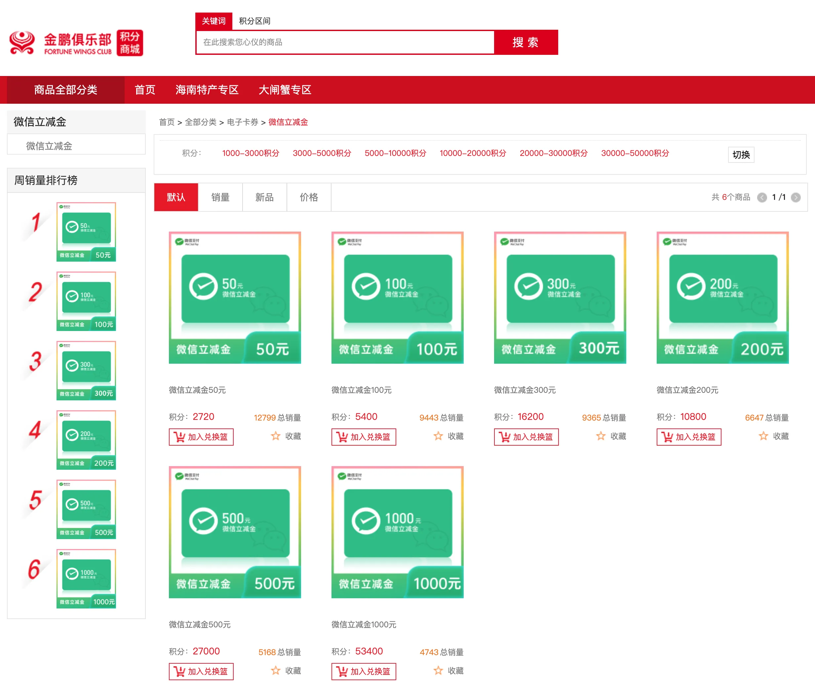The width and height of the screenshot is (815, 699).
Task: Click product title 微信立减金500元
Action: tap(199, 624)
